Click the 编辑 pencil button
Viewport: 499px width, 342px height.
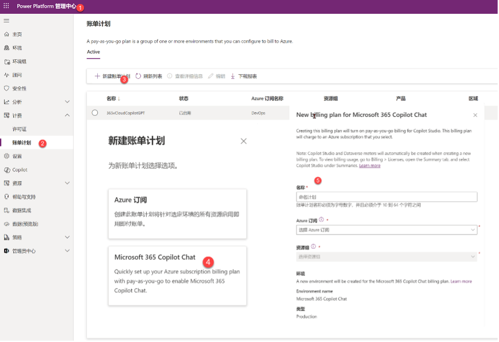[x=216, y=76]
